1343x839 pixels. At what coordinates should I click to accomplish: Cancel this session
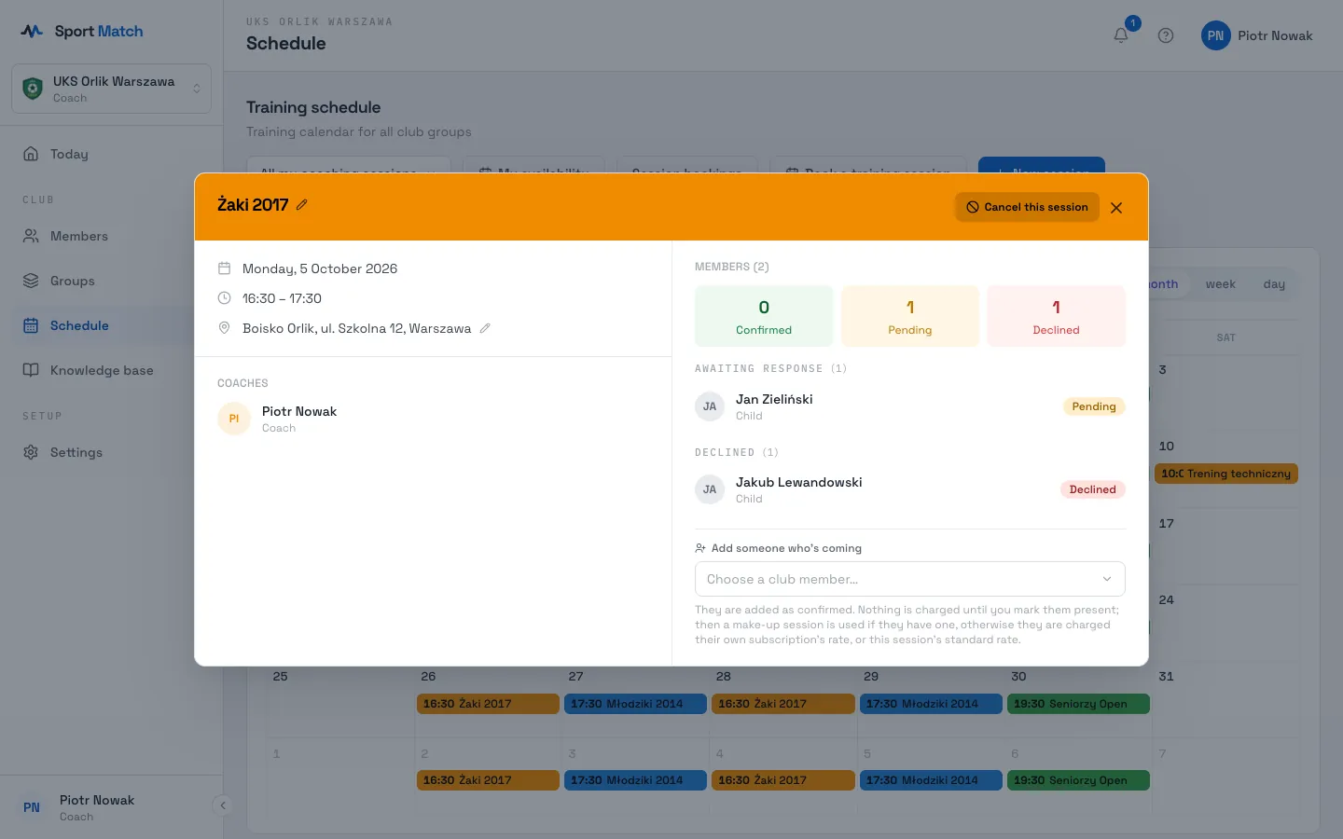pyautogui.click(x=1027, y=207)
